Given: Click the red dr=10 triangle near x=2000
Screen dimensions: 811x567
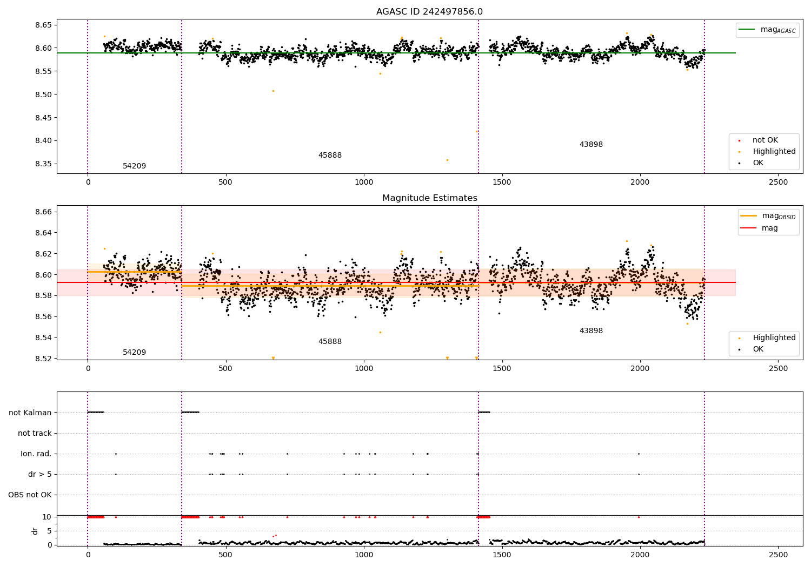Looking at the screenshot, I should (x=639, y=517).
